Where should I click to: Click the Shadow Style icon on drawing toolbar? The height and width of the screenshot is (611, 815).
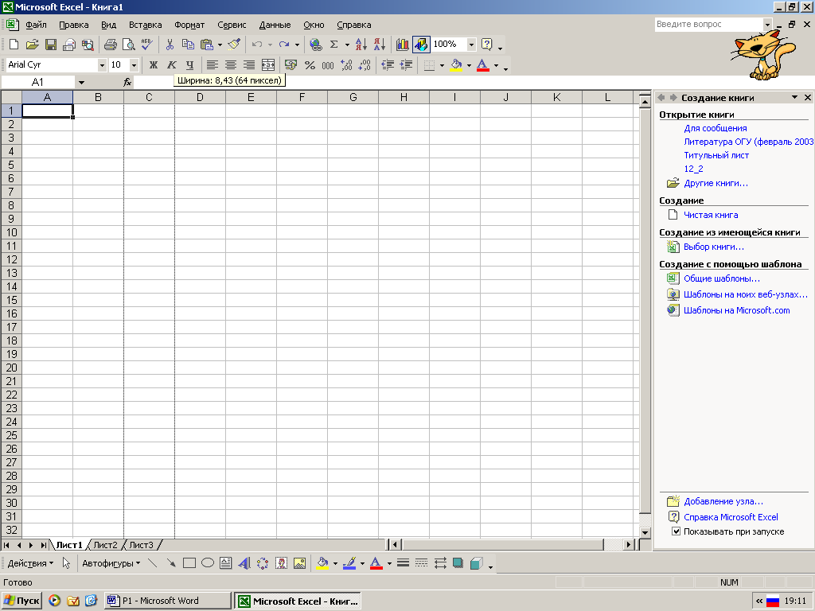[458, 563]
